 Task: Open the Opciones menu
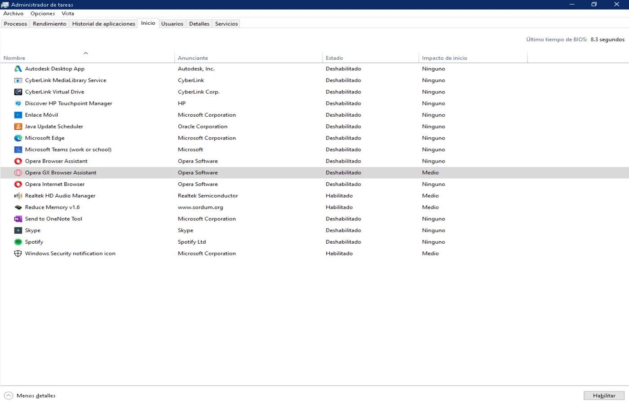click(43, 13)
